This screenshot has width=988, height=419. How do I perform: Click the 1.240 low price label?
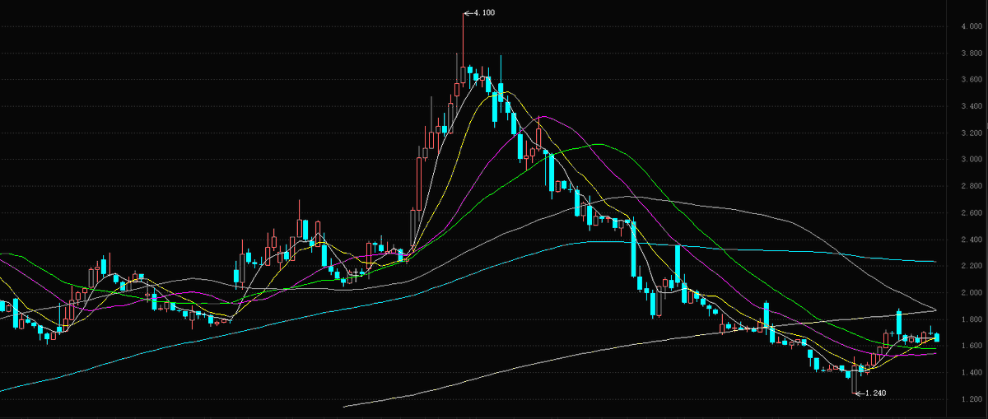click(x=876, y=393)
